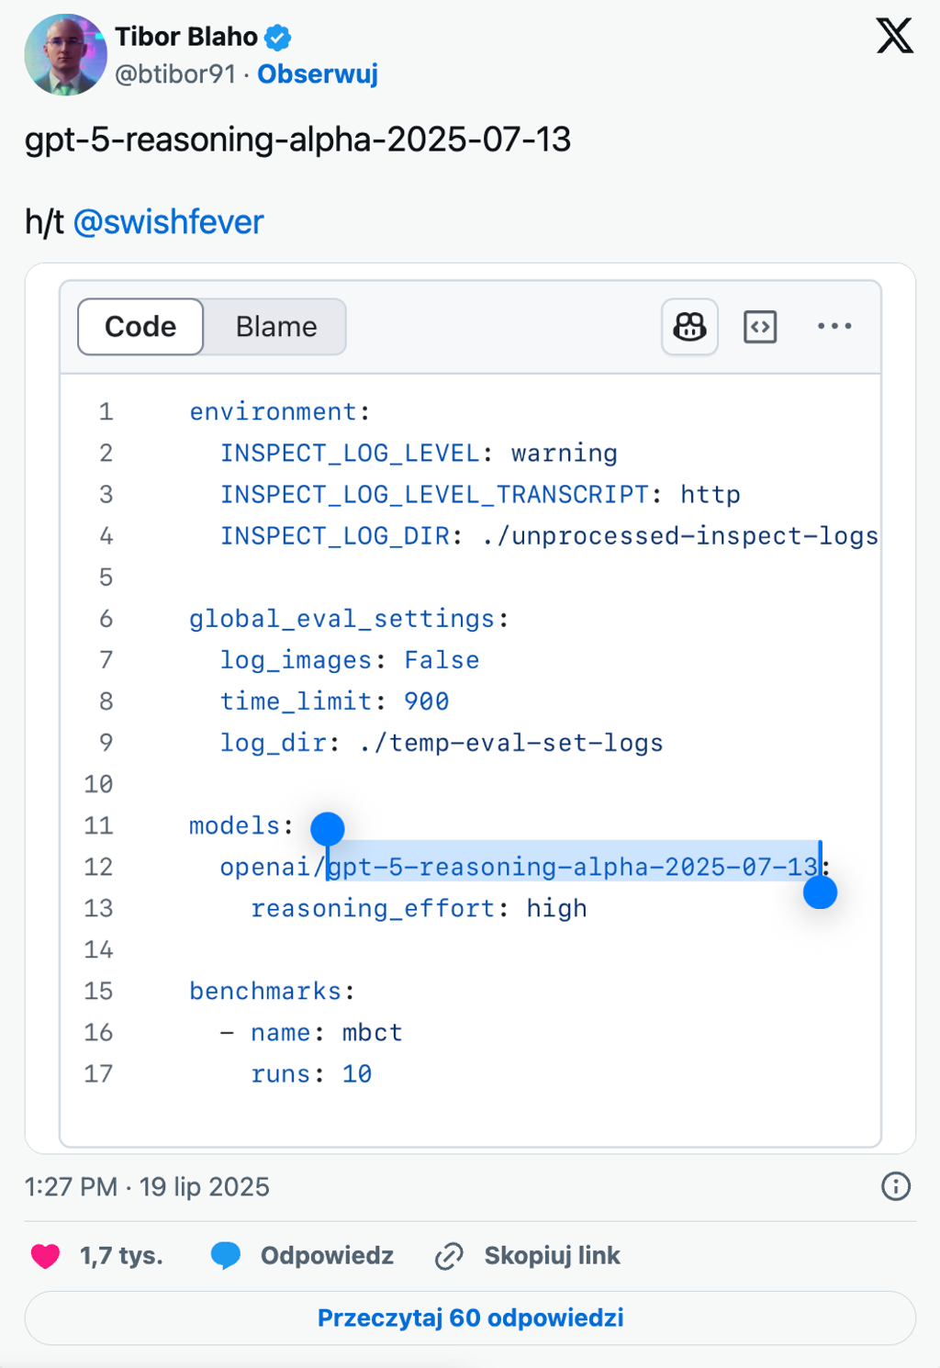Open Przeczytaj 60 odpowiedzi button
The width and height of the screenshot is (940, 1368).
(470, 1318)
